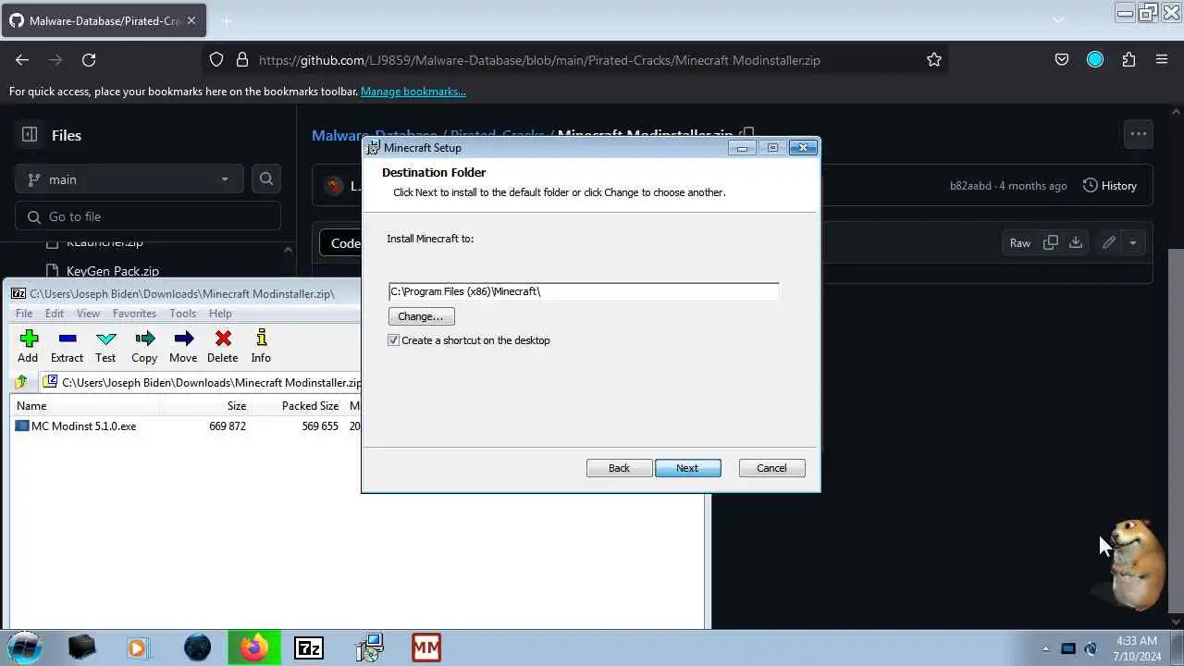Screen dimensions: 1184x666
Task: Open the Firefox Pocket save icon
Action: [x=1062, y=60]
